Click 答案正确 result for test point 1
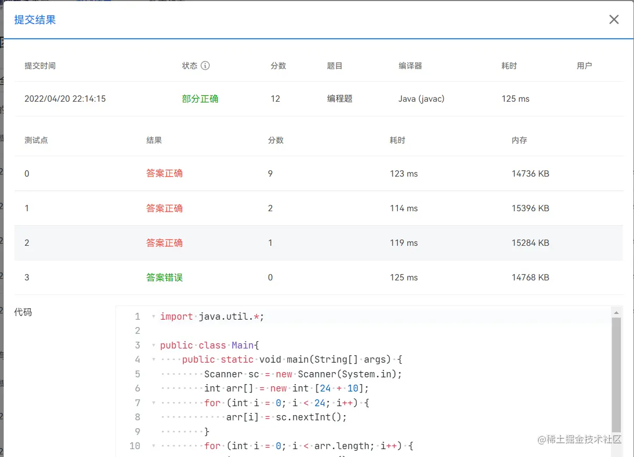Screen dimensions: 634x457 coord(164,208)
